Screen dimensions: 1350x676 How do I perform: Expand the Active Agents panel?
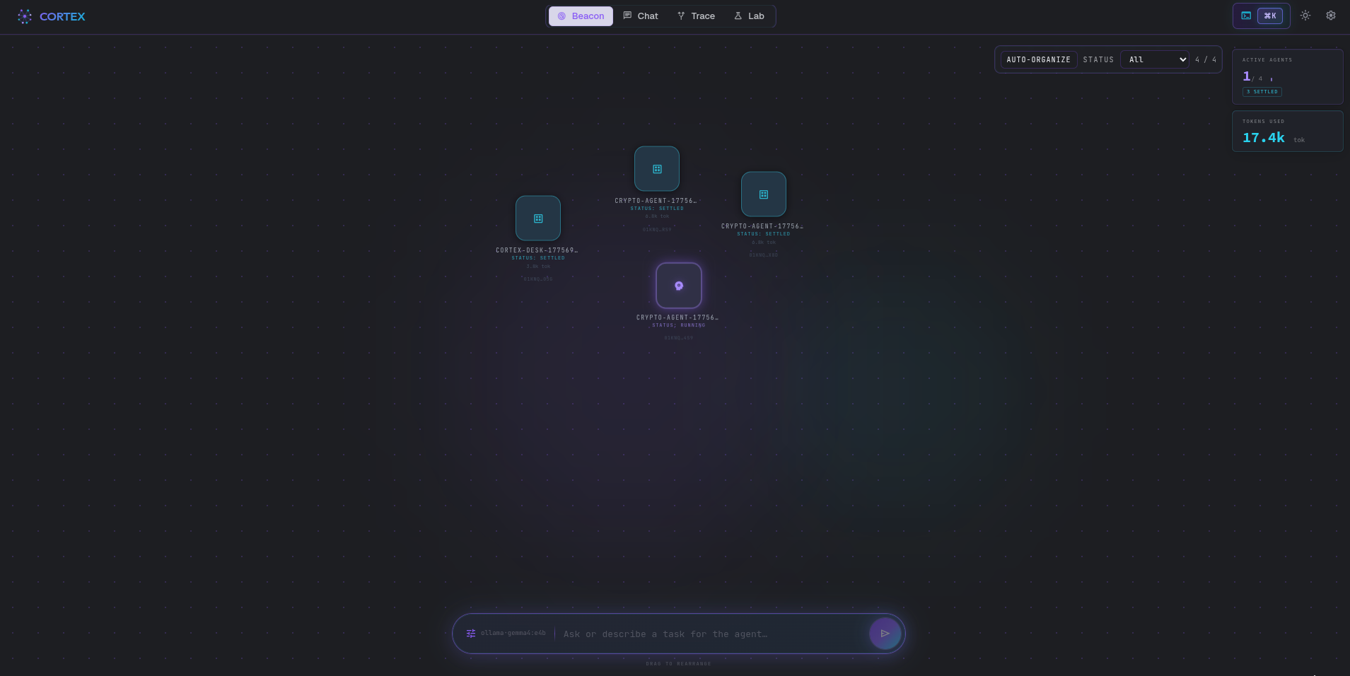1286,76
